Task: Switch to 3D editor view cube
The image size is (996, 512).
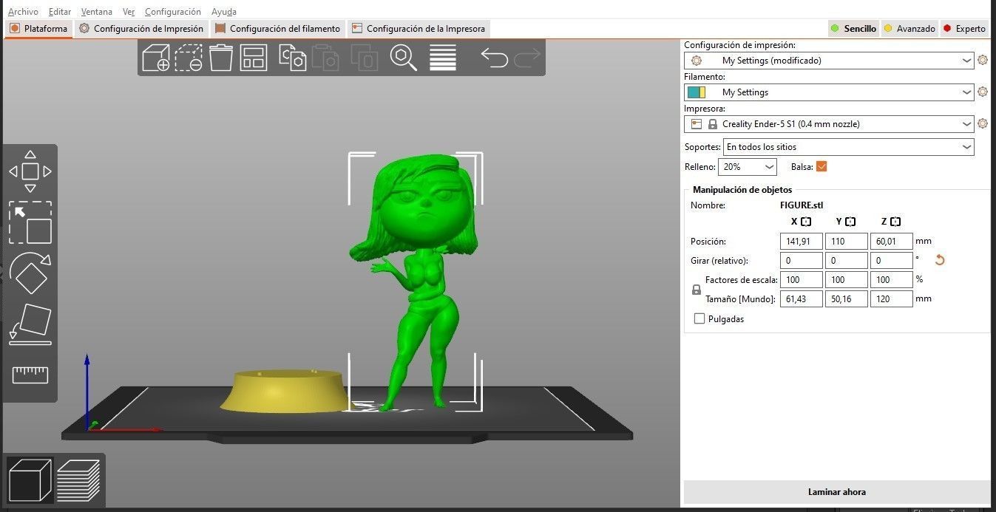Action: [x=30, y=480]
